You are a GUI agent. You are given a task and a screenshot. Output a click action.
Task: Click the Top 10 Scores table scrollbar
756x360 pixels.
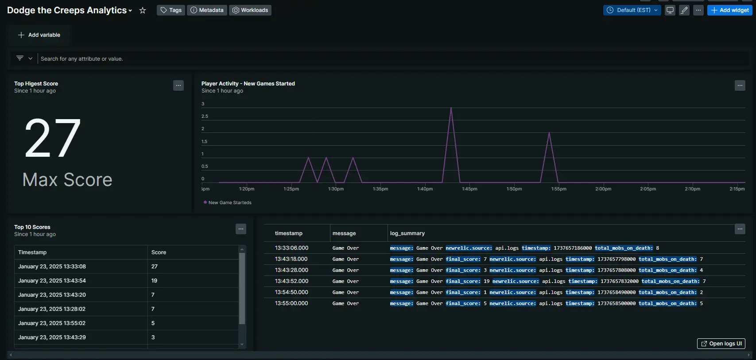[242, 288]
